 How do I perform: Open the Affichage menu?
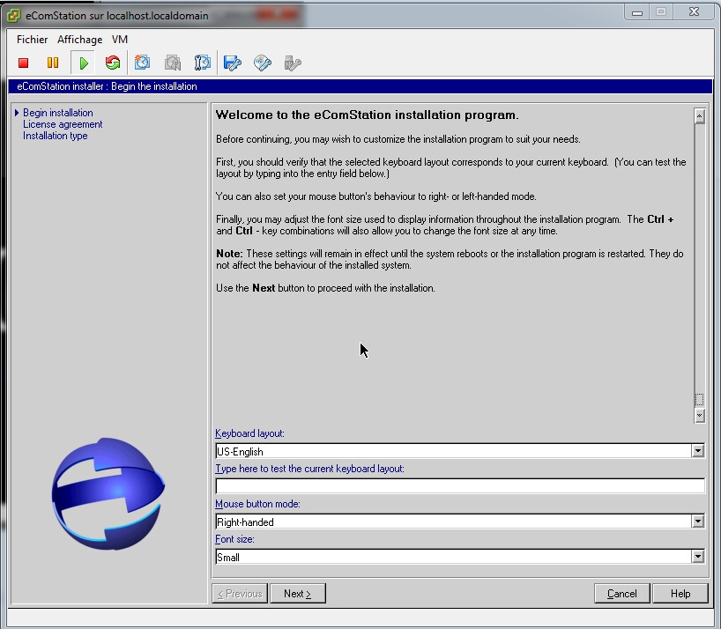point(79,40)
